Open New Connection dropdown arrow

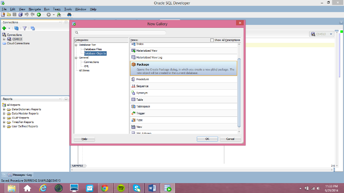9,28
